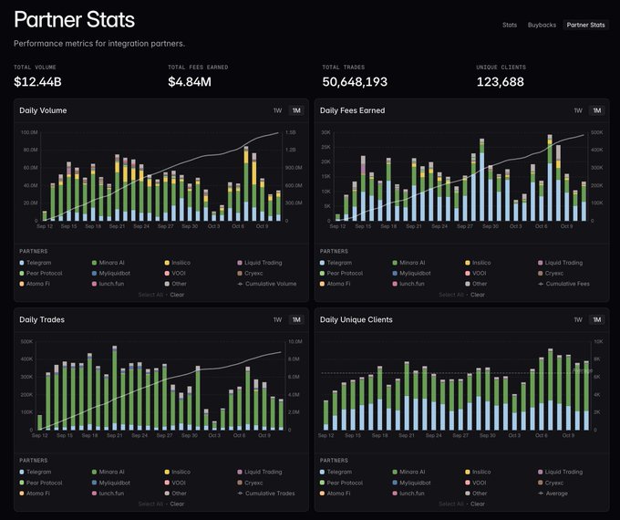The width and height of the screenshot is (620, 520).
Task: Switch to the Buybacks tab
Action: coord(542,25)
